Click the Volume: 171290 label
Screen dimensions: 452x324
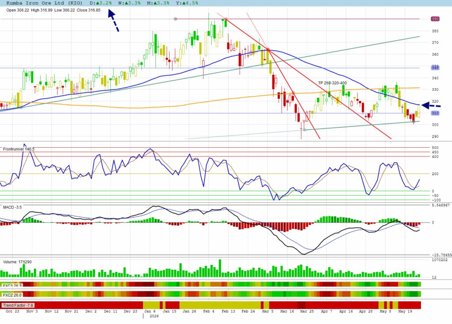pos(17,262)
